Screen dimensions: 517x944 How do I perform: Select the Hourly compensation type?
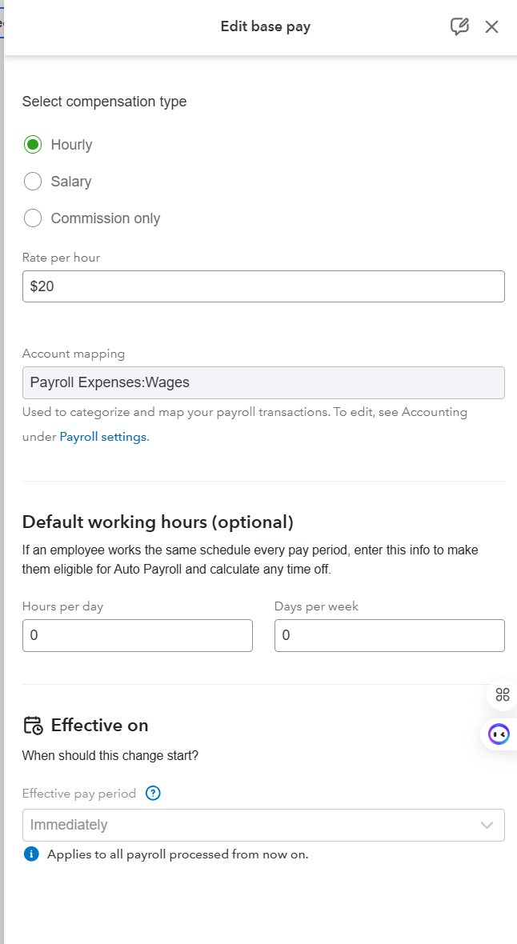pyautogui.click(x=33, y=145)
